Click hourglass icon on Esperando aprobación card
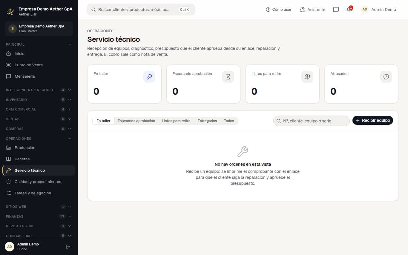 (x=228, y=77)
